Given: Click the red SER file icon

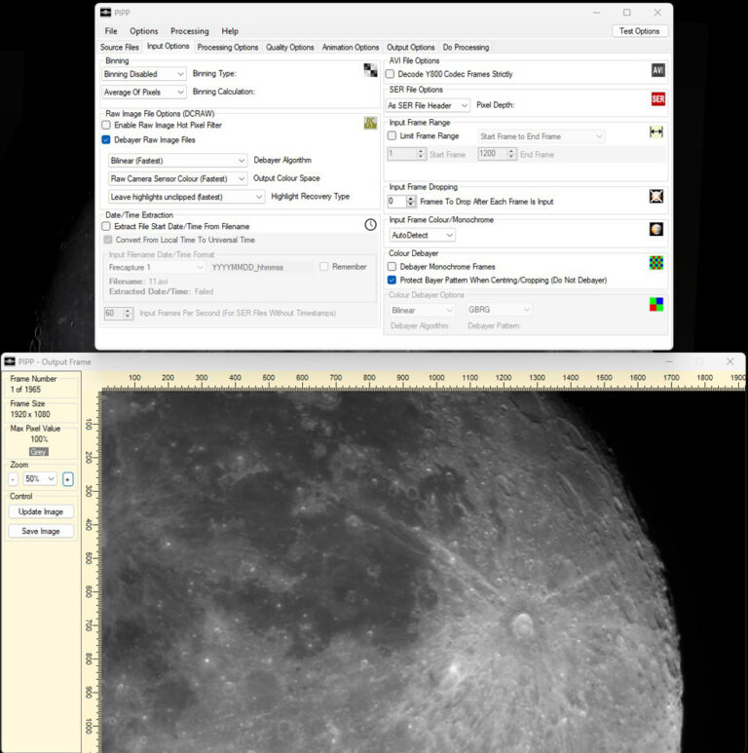Looking at the screenshot, I should 657,98.
